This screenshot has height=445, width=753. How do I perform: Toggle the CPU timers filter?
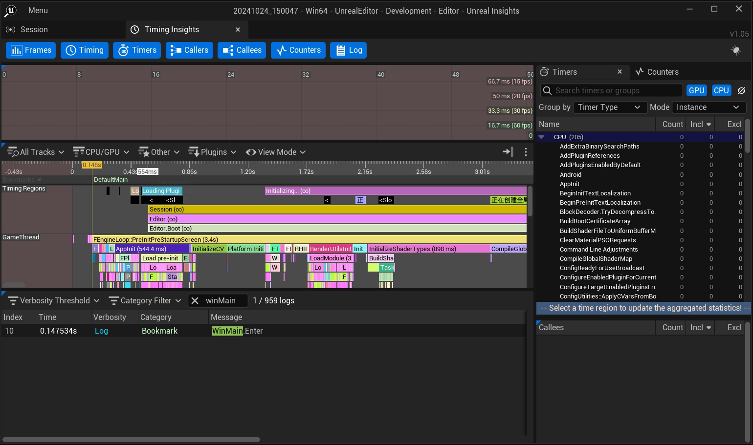(x=721, y=90)
